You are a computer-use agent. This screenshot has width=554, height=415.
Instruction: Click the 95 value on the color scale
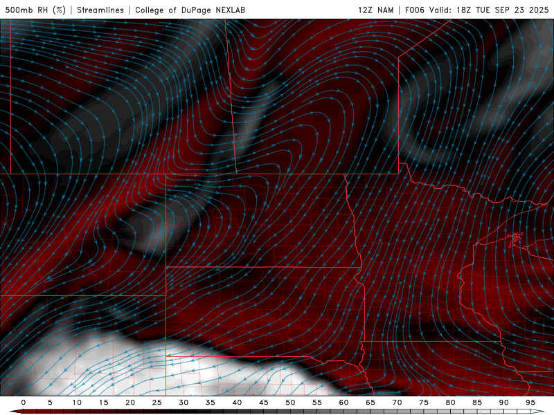pos(530,403)
